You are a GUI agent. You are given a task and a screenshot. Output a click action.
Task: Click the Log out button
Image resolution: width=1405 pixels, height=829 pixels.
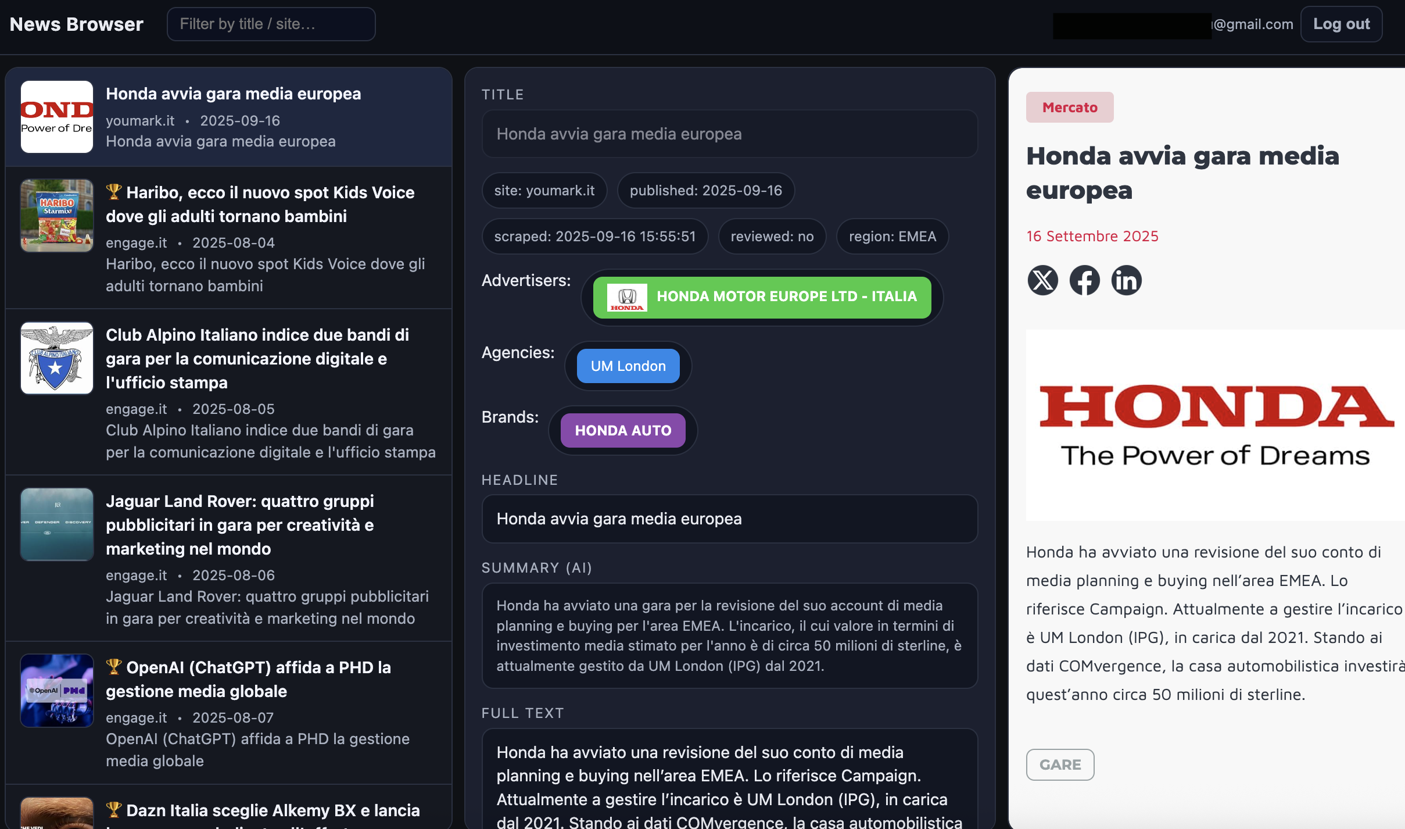(x=1341, y=24)
